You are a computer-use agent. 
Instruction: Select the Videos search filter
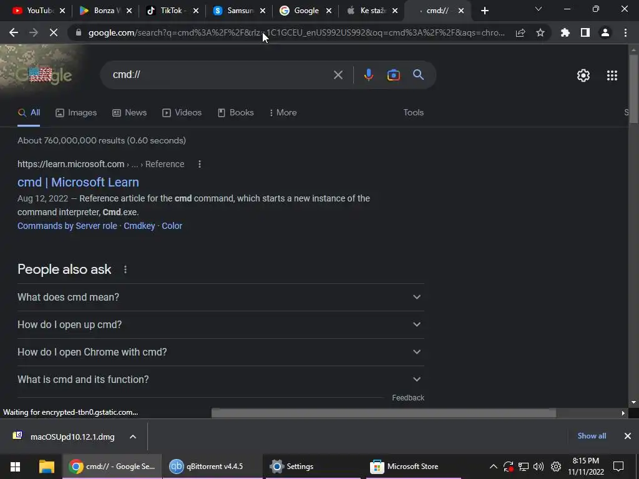pyautogui.click(x=182, y=113)
